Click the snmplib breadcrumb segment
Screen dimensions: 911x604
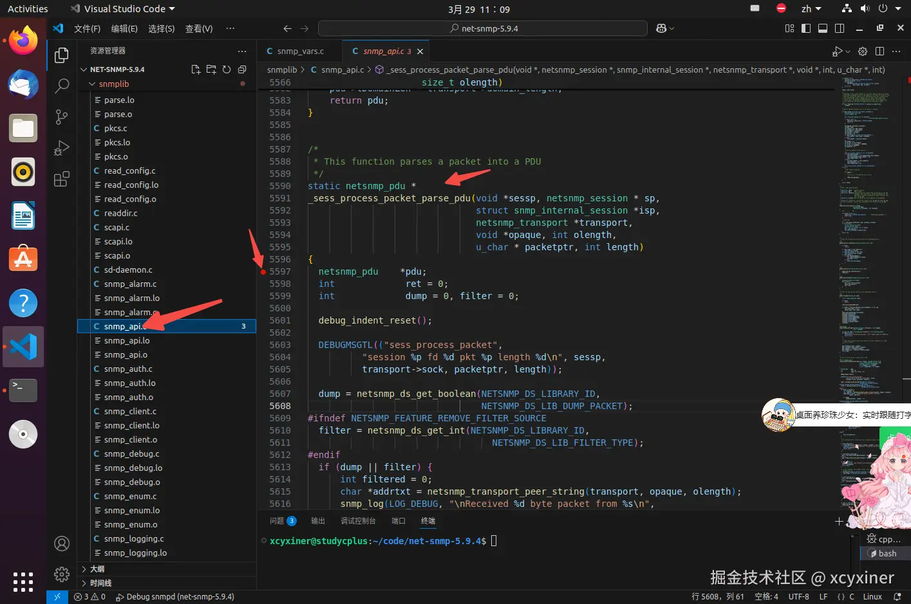click(282, 69)
